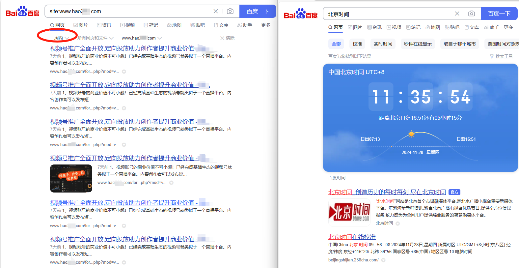Open 更多 menu in left window
Image resolution: width=519 pixels, height=268 pixels.
[266, 25]
